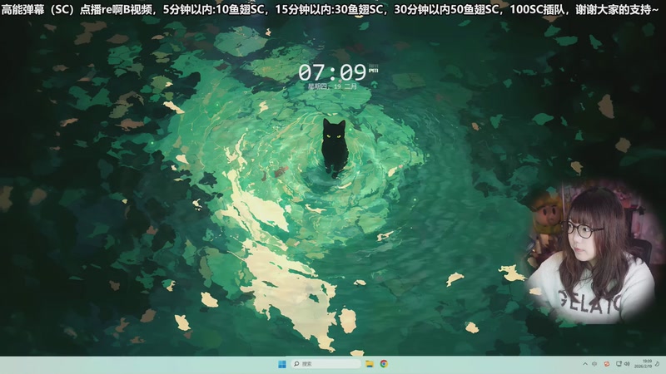Expand the hidden system tray icons
Screen dimensions: 666x374
tap(585, 364)
